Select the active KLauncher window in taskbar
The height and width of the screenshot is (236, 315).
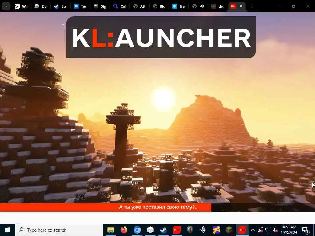[242, 230]
